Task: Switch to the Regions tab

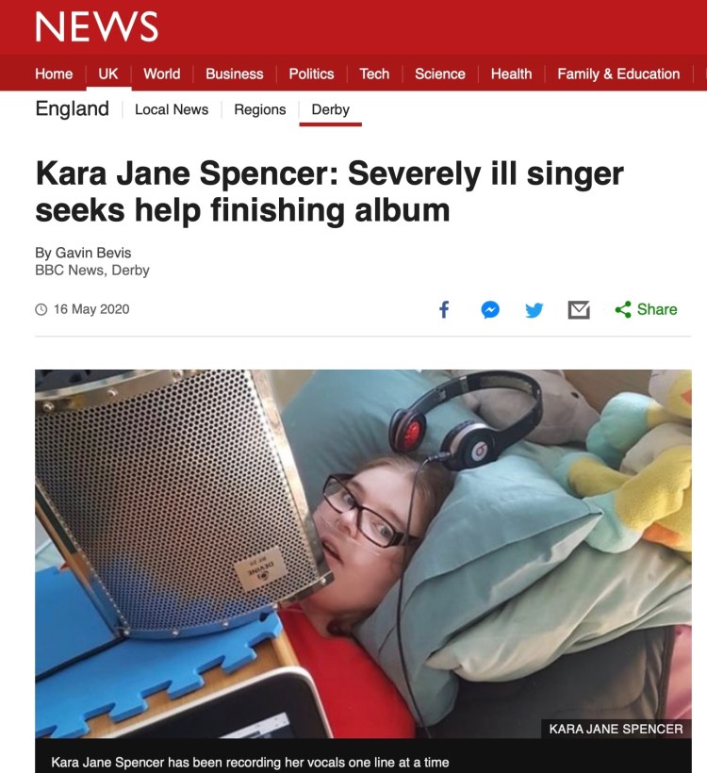Action: pos(260,109)
